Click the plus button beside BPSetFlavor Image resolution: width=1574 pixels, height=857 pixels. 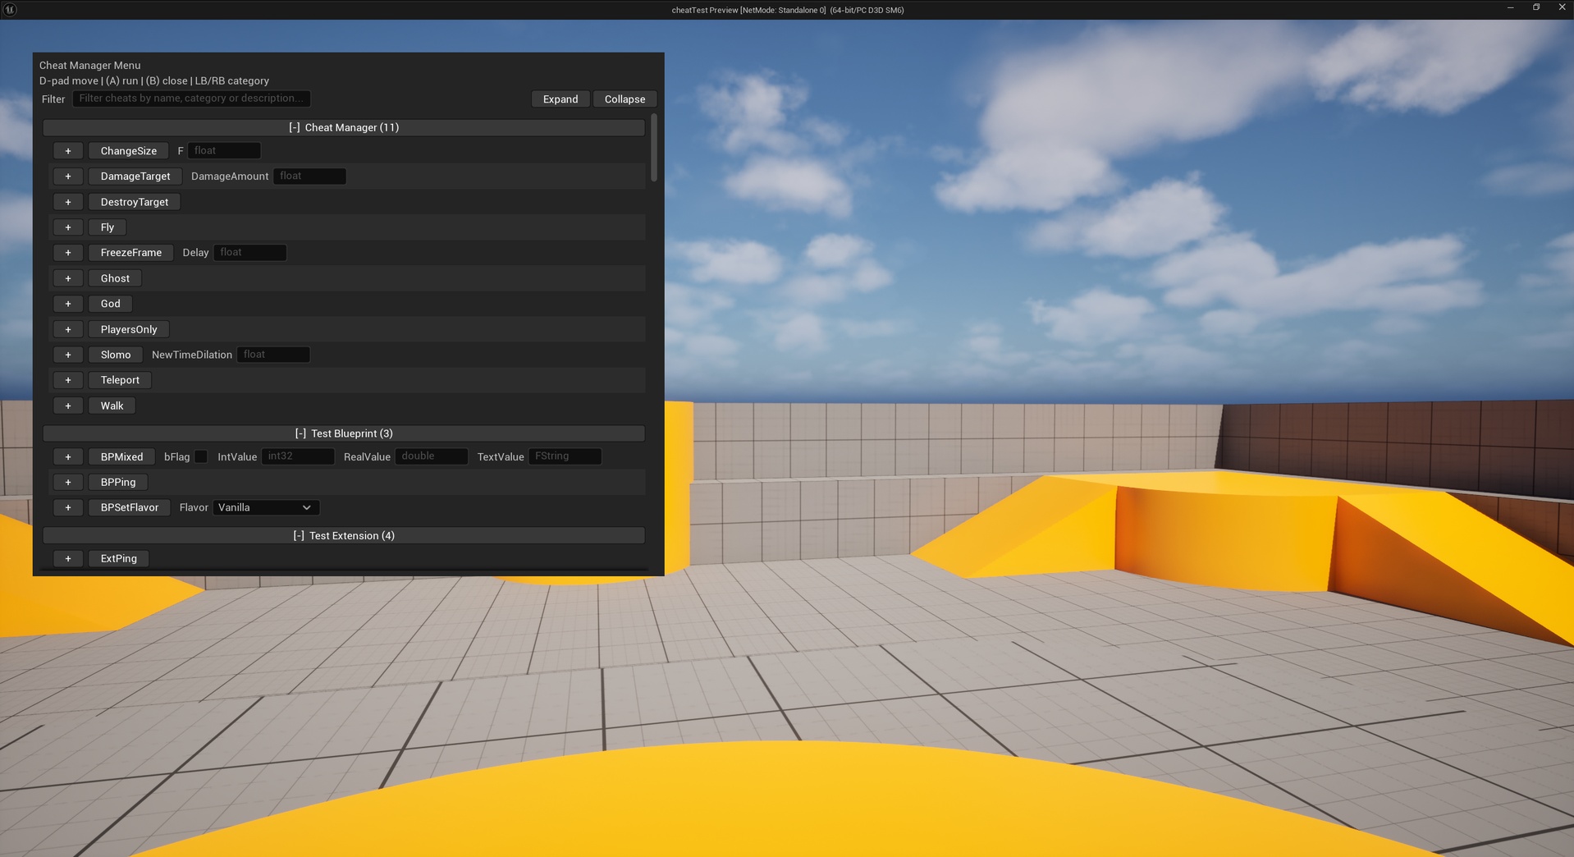coord(68,508)
